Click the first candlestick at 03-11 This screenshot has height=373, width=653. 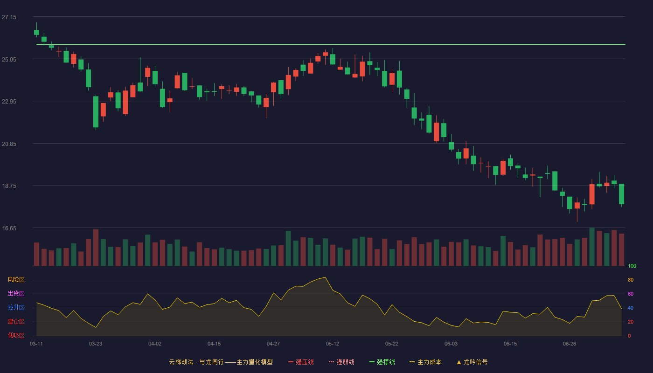coord(36,32)
